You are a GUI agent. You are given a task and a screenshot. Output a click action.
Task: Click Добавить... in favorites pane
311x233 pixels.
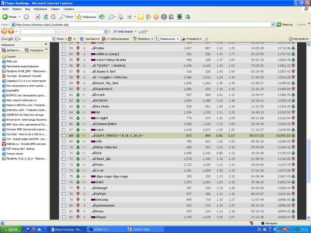click(x=11, y=50)
